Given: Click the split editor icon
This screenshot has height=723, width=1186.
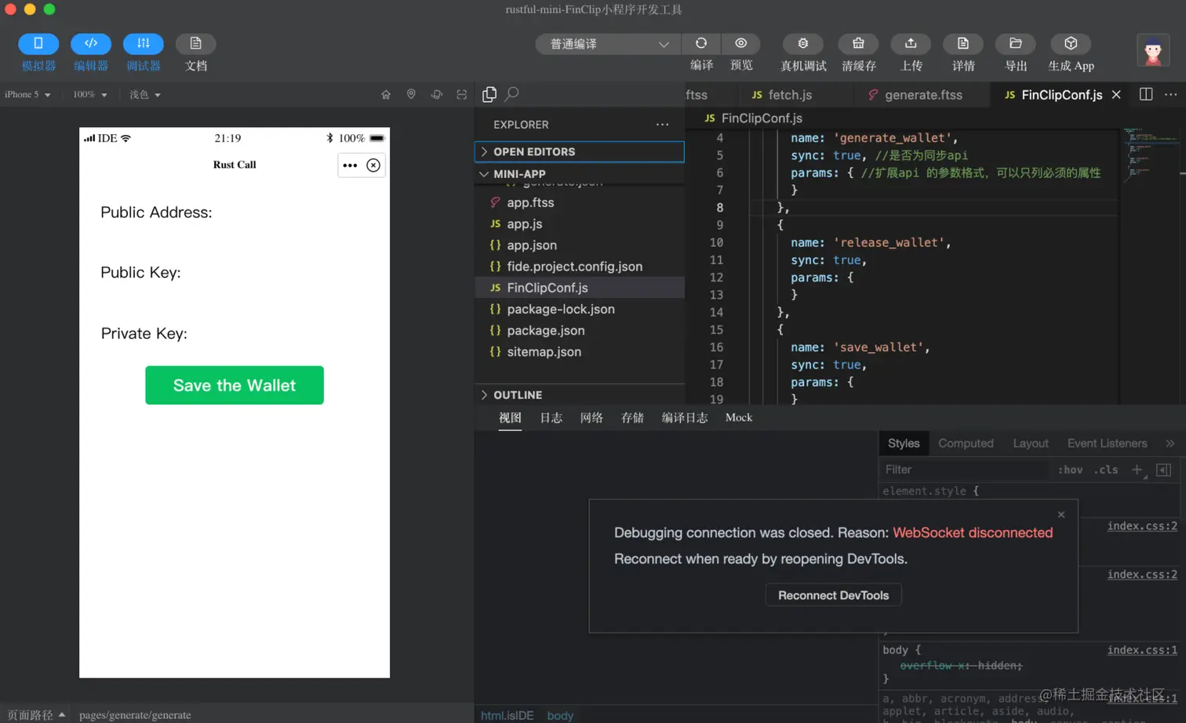Looking at the screenshot, I should (x=1146, y=95).
